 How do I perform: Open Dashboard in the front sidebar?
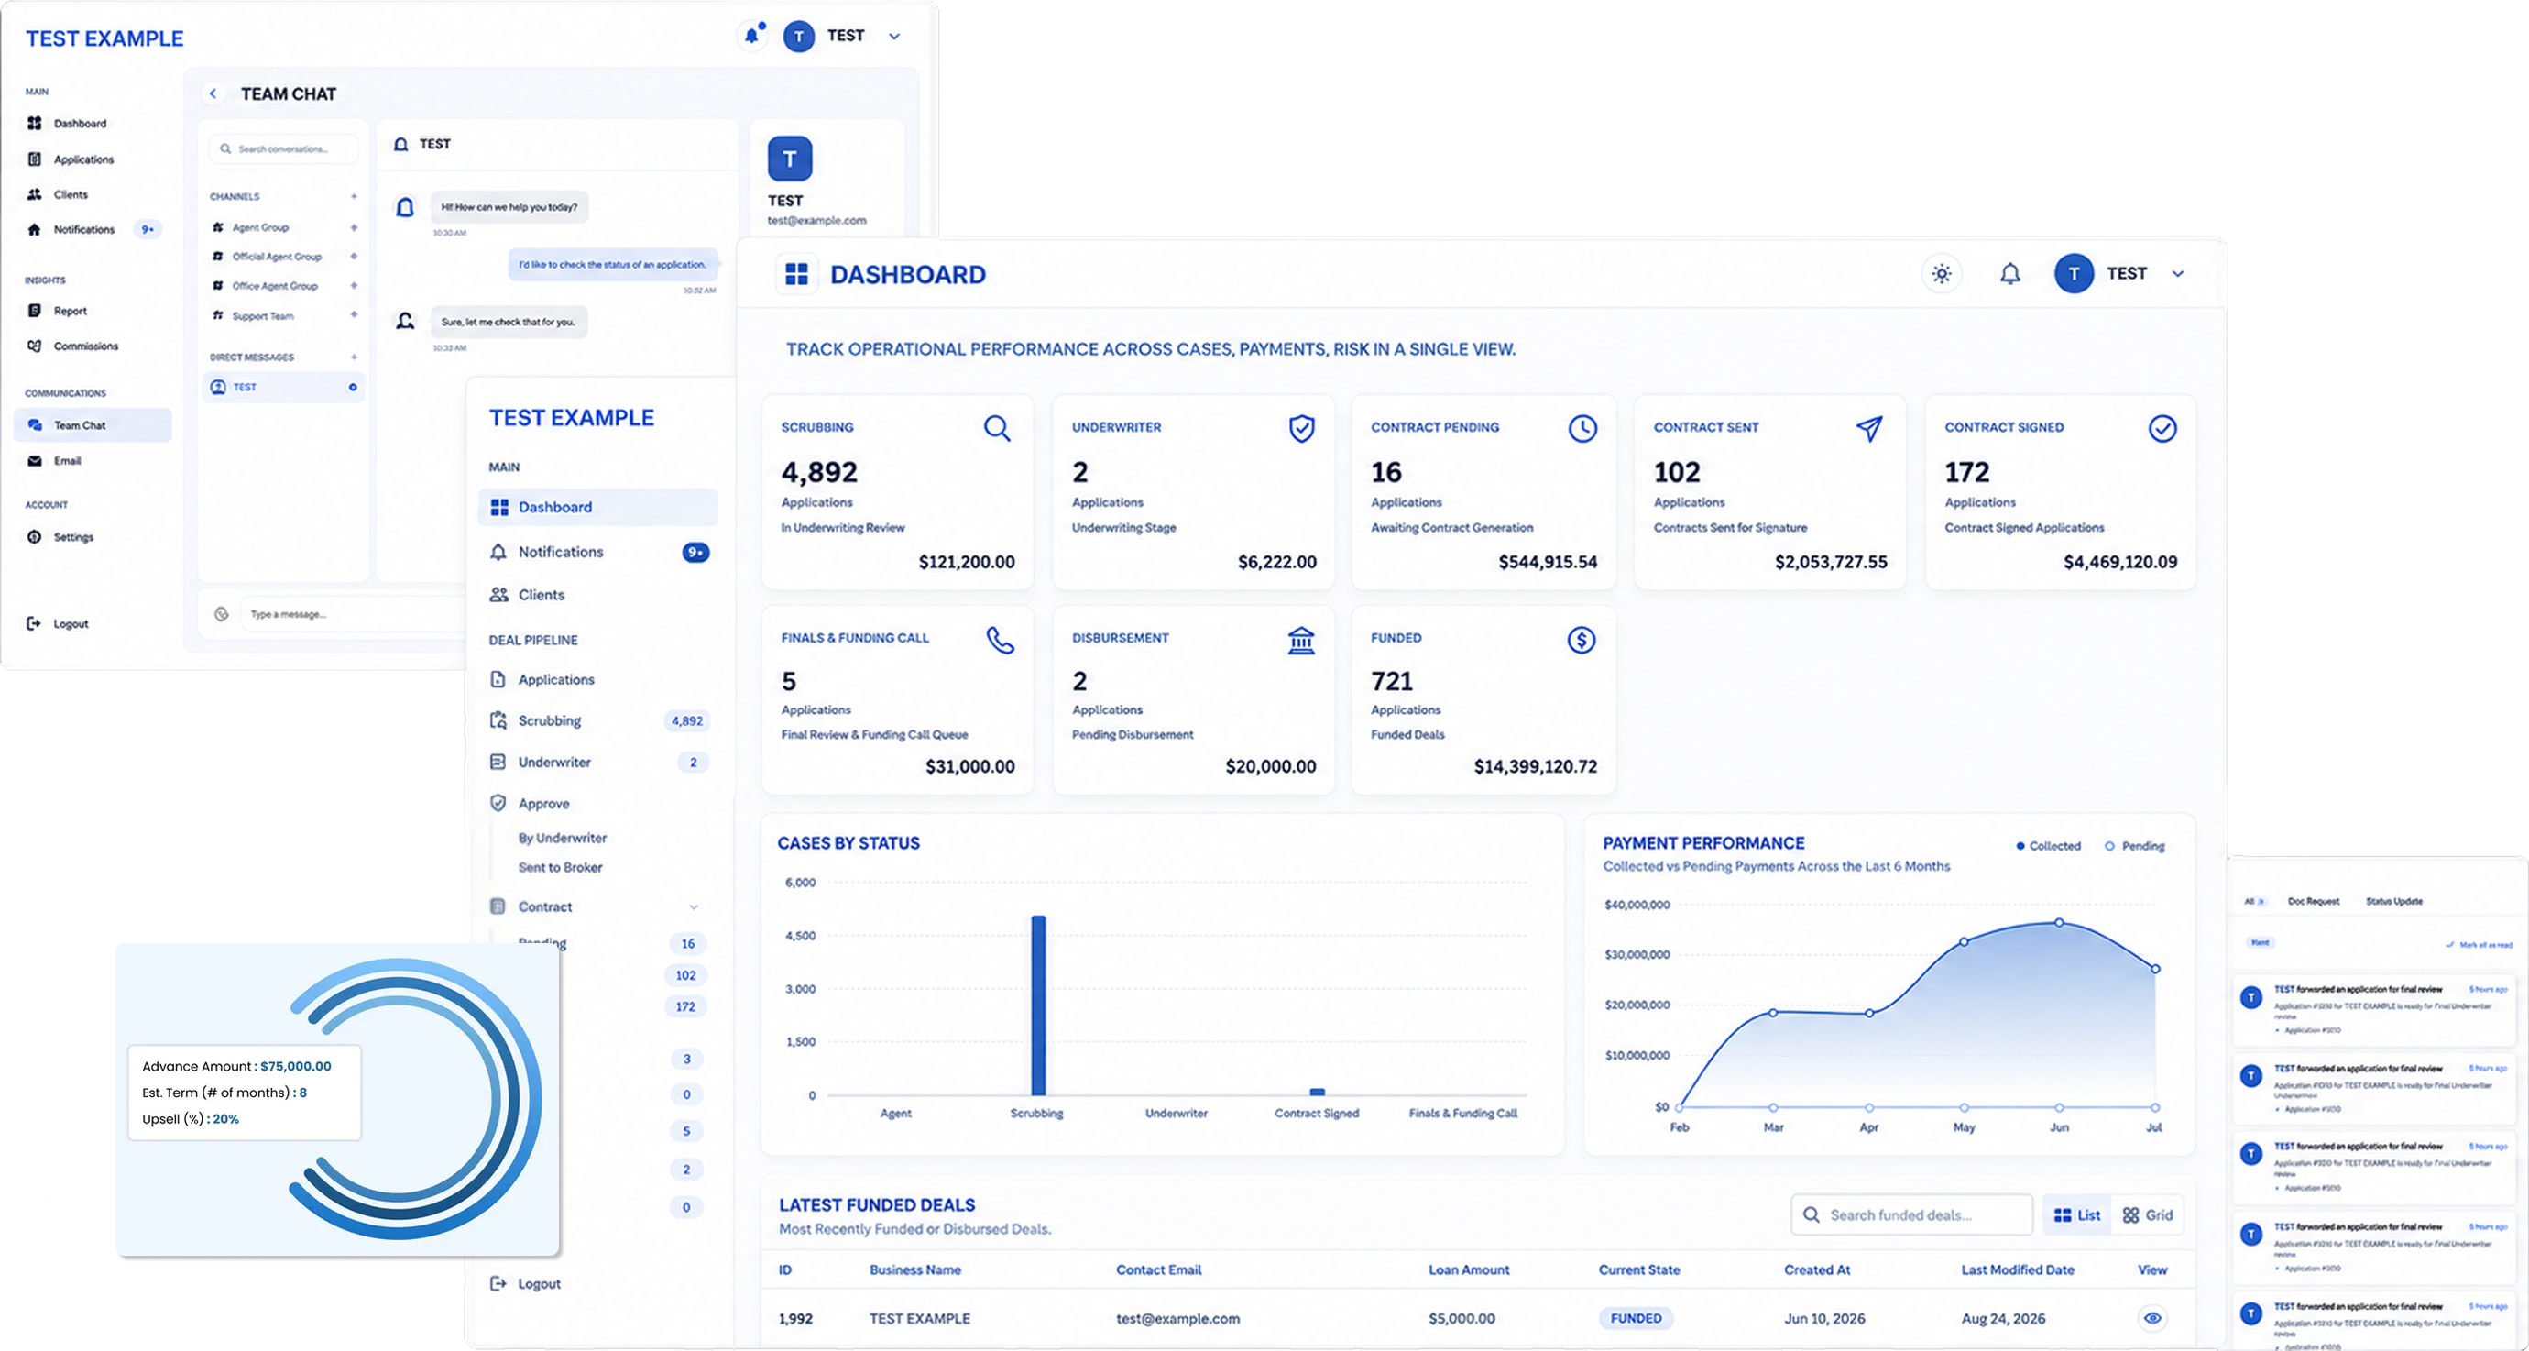tap(597, 507)
